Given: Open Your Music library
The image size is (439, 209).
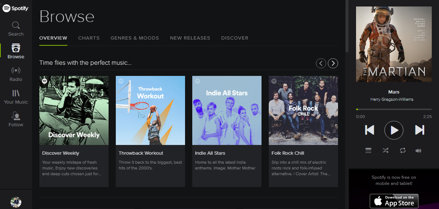Looking at the screenshot, I should point(16,97).
